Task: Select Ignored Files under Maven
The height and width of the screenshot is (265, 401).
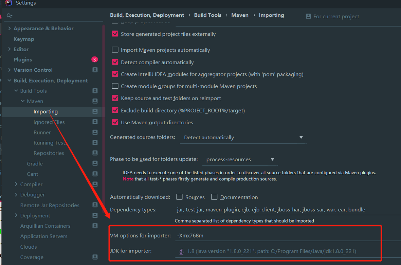Action: pos(49,122)
